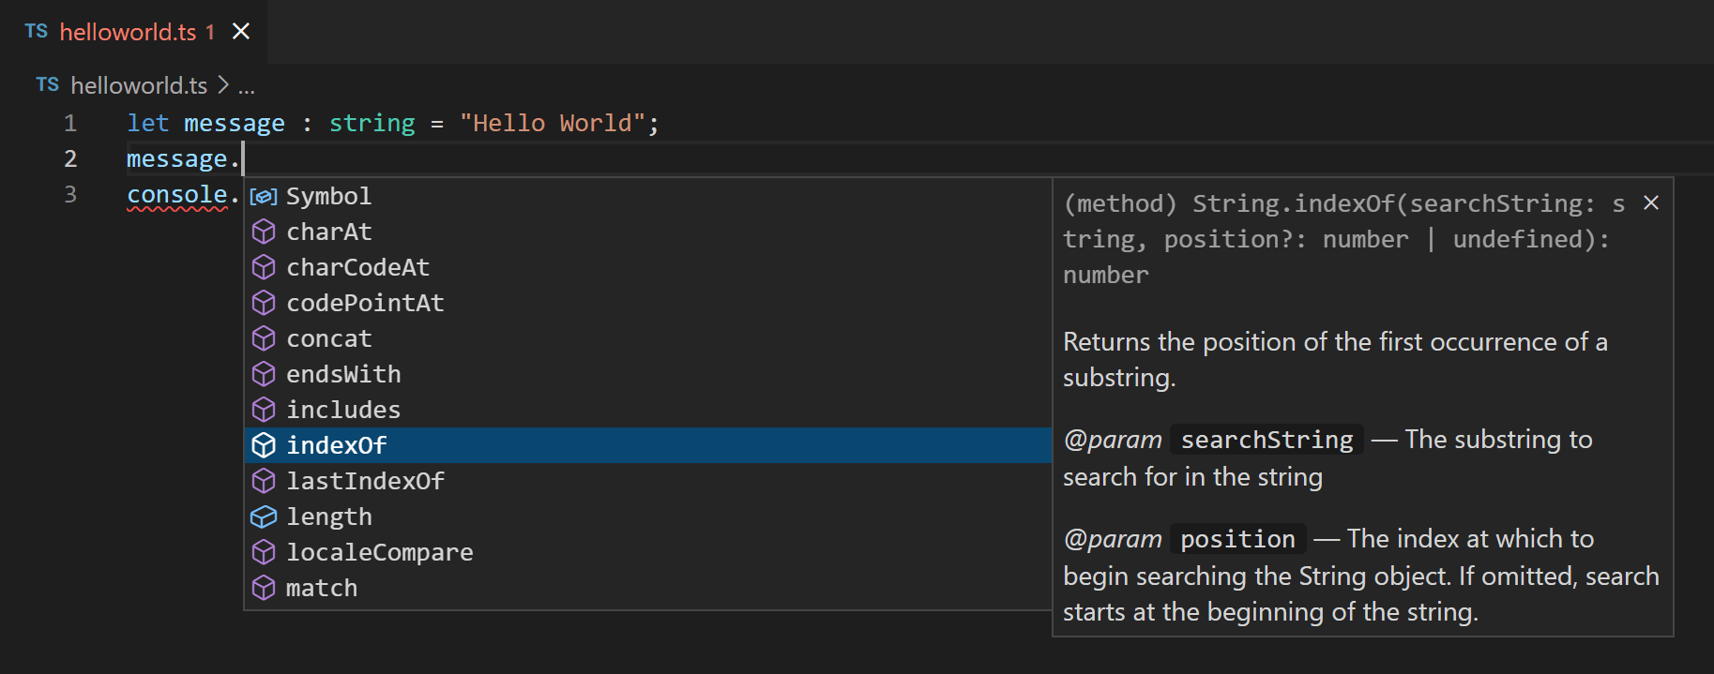
Task: Click the Symbol icon at top of suggestions
Action: click(263, 196)
